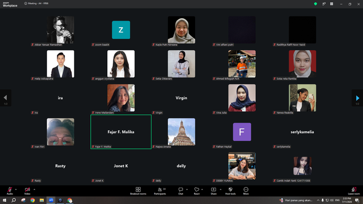
Task: Click the Fajar F. Malika highlighted tile
Action: point(121,132)
